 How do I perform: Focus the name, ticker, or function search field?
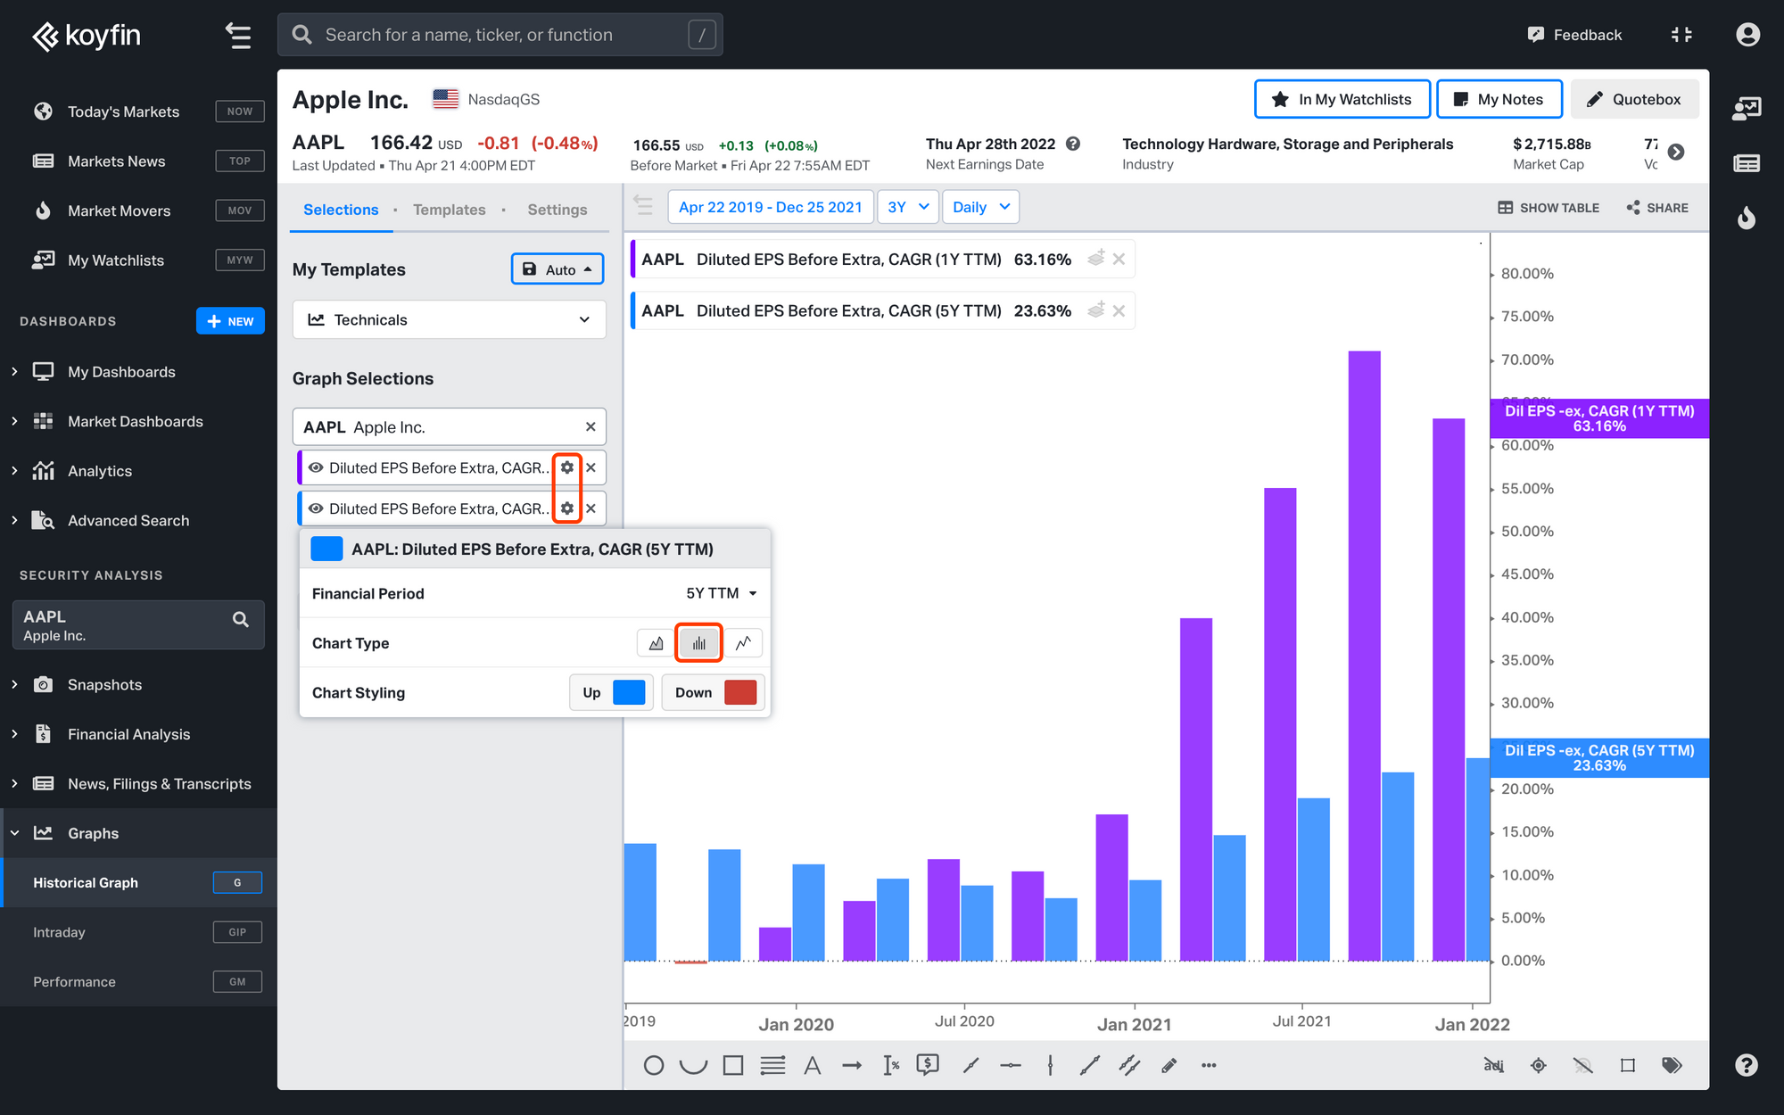pos(500,35)
